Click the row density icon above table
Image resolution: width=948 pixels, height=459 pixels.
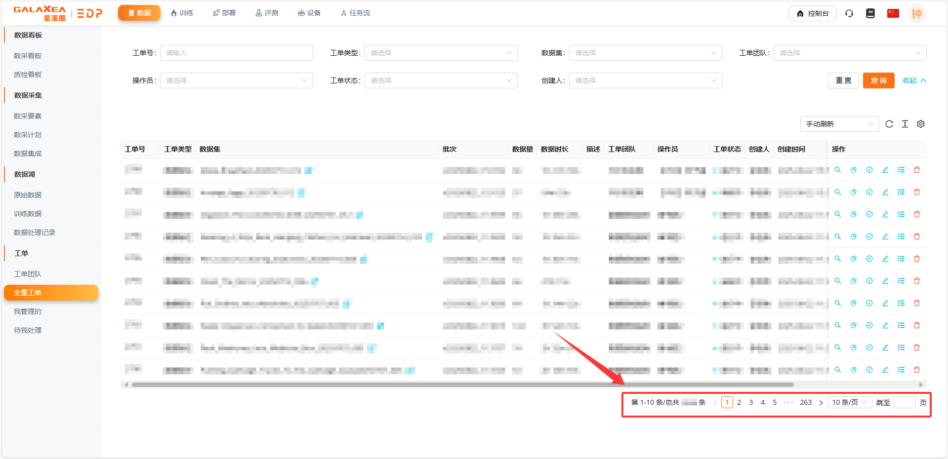pos(905,124)
